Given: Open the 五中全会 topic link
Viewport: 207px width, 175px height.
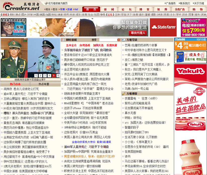Looking at the screenshot, I should 71,45.
